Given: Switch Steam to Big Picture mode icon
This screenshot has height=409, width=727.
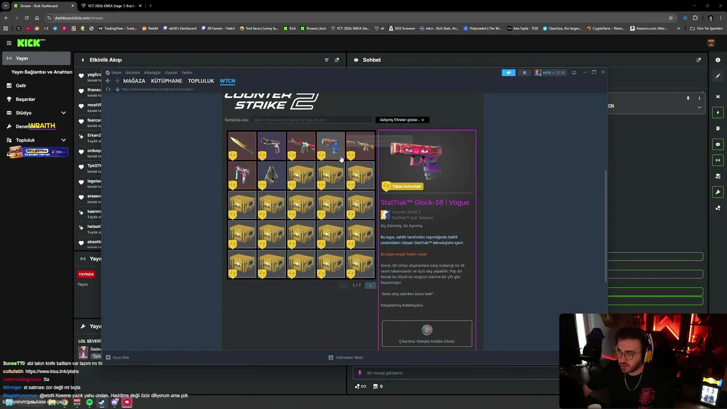Looking at the screenshot, I should tap(574, 72).
